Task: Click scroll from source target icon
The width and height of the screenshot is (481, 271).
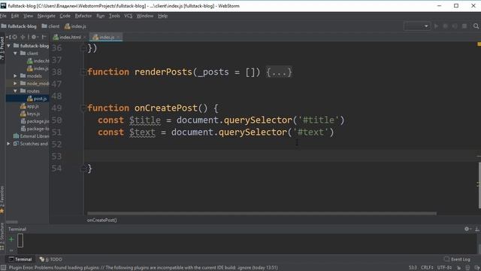Action: (14, 37)
